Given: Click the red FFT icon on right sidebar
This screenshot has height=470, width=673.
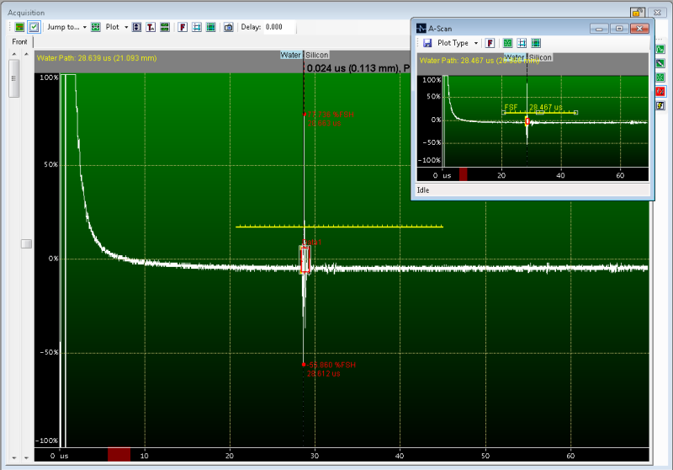Looking at the screenshot, I should pos(660,92).
